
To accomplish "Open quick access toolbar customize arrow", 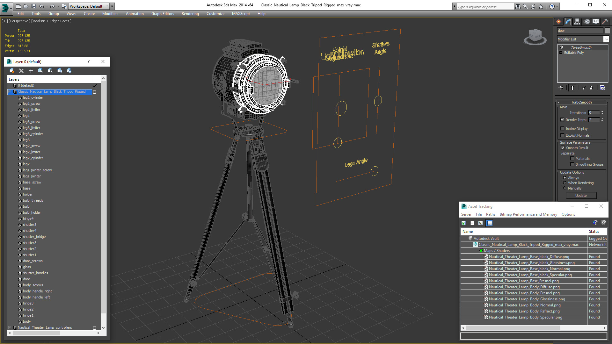I will 112,6.
